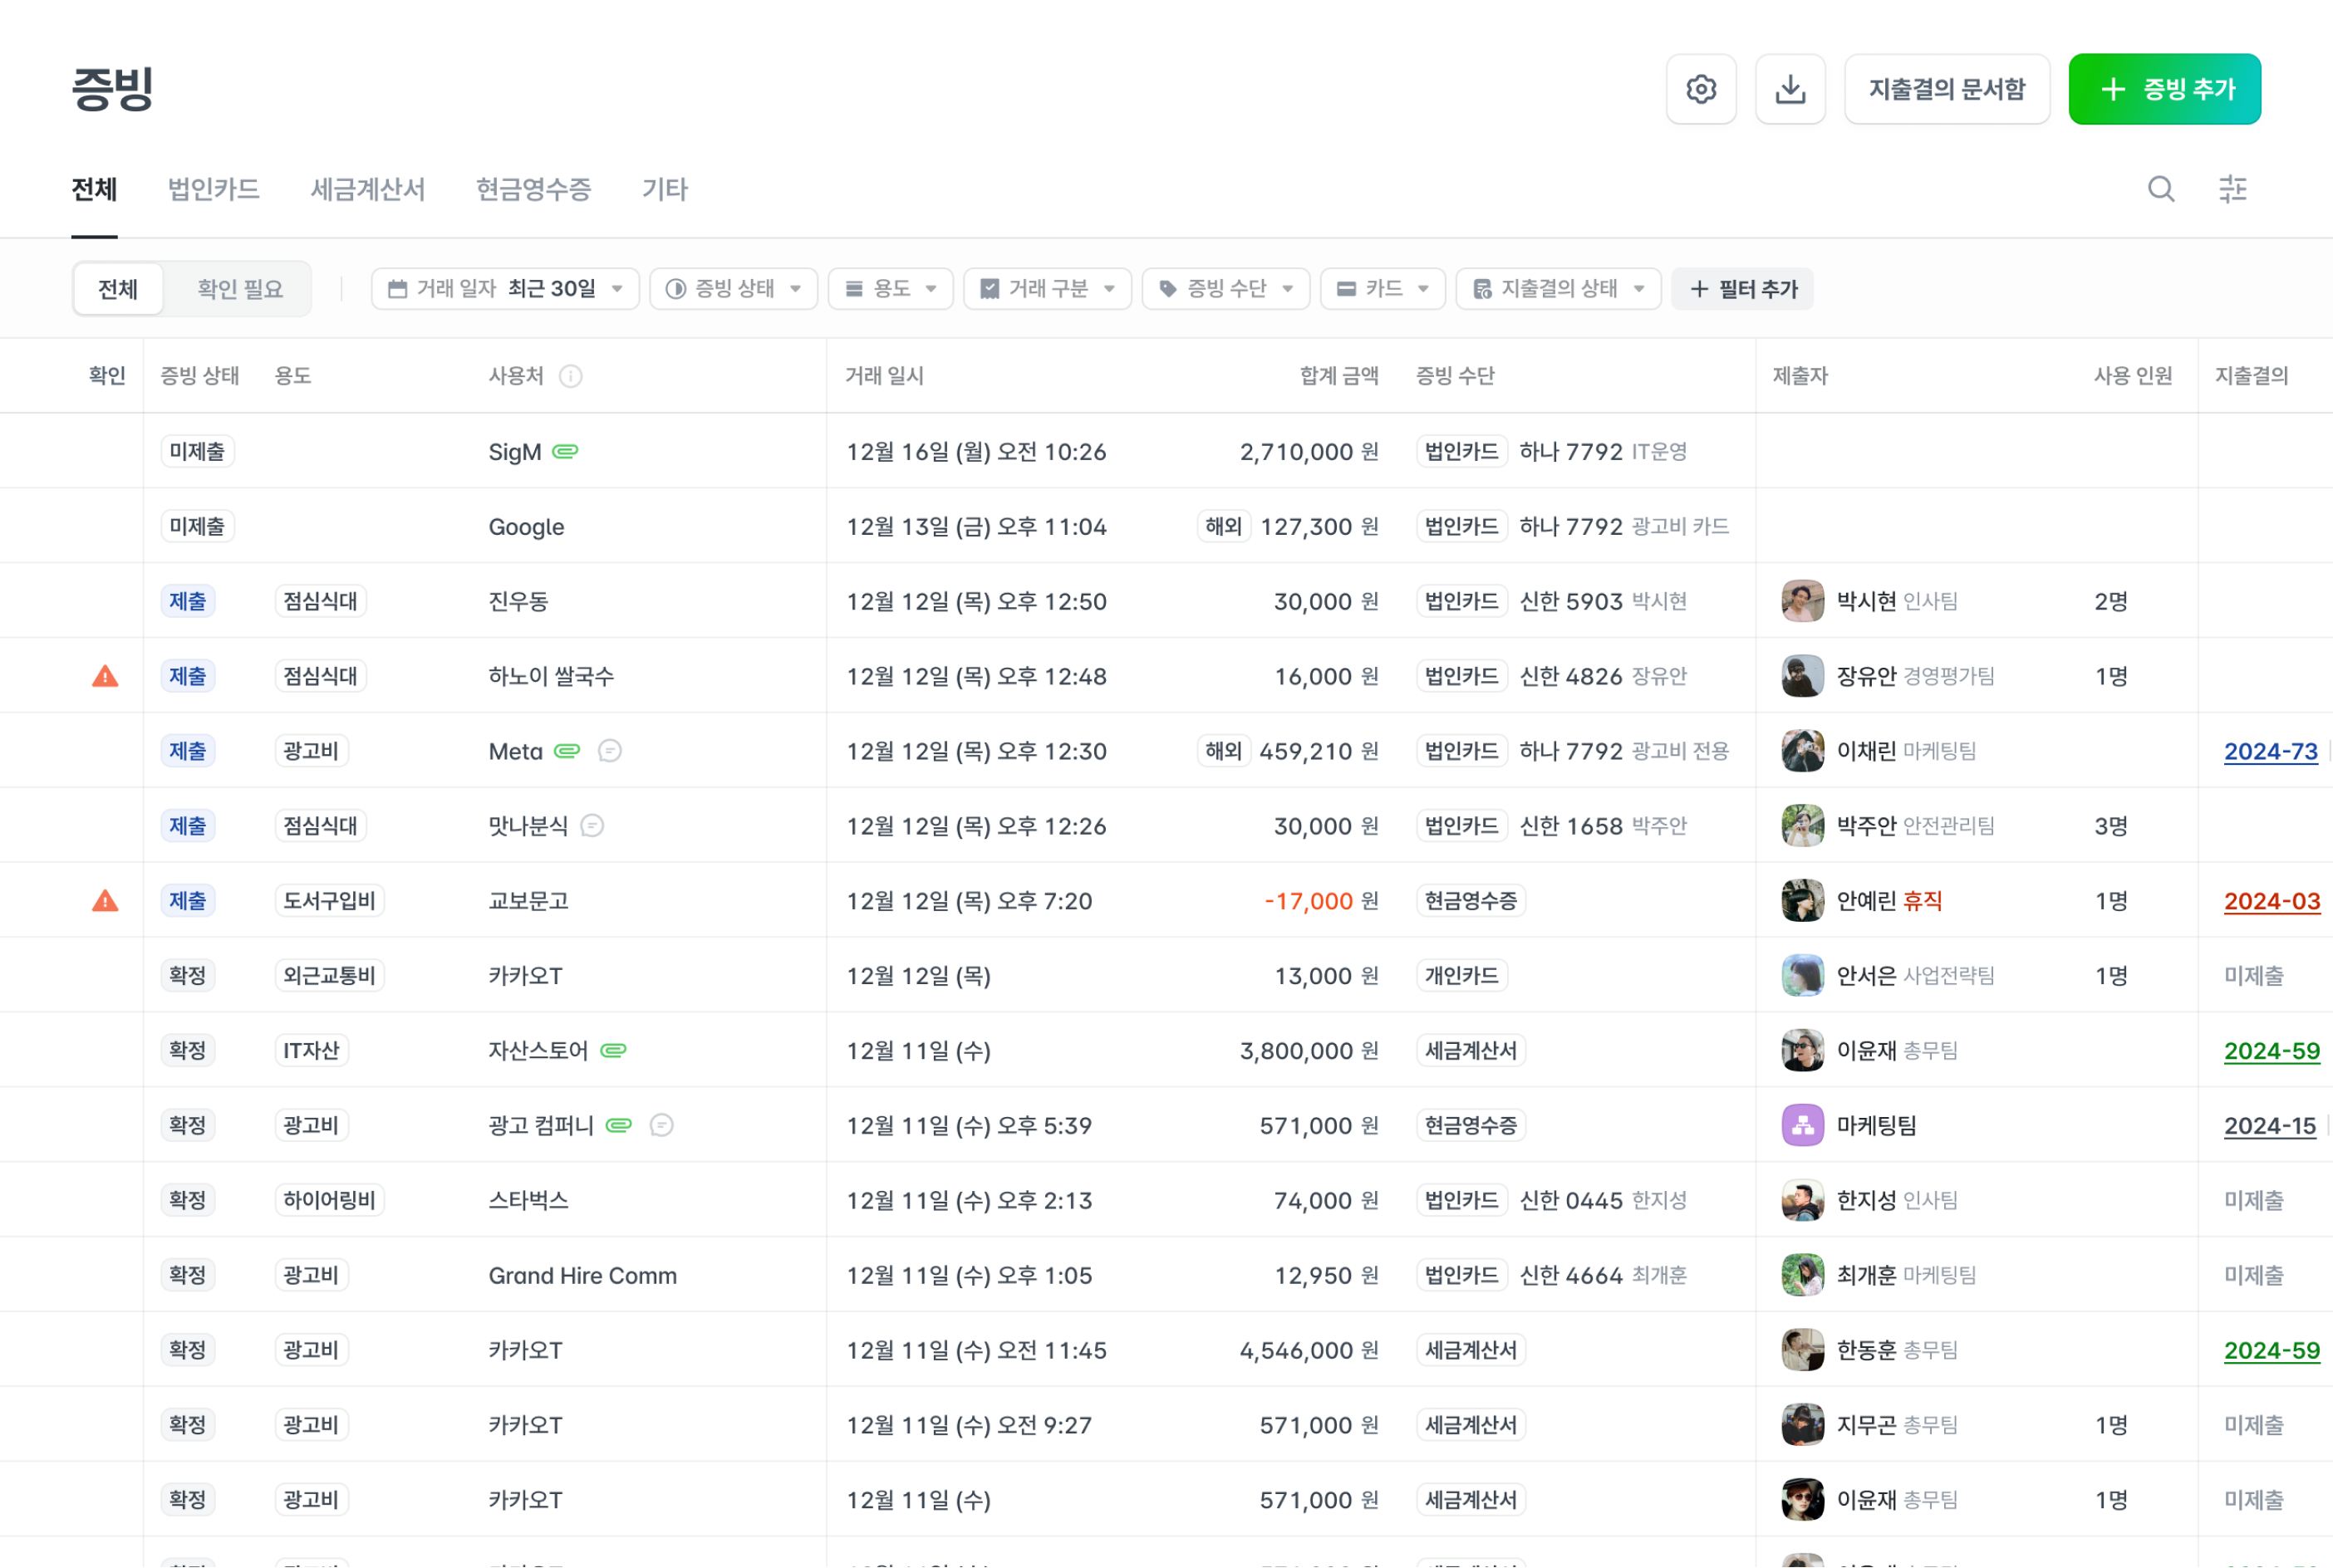Expand the 거래 일자 최근 30일 dropdown
Viewport: 2333px width, 1568px height.
click(x=505, y=289)
